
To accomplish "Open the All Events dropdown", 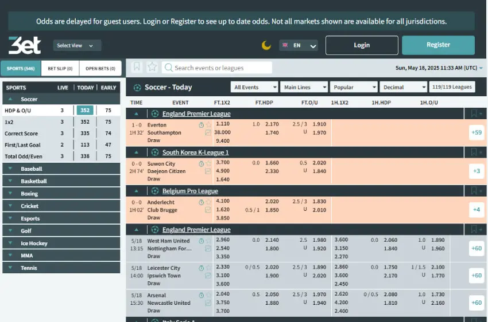I will tap(254, 87).
